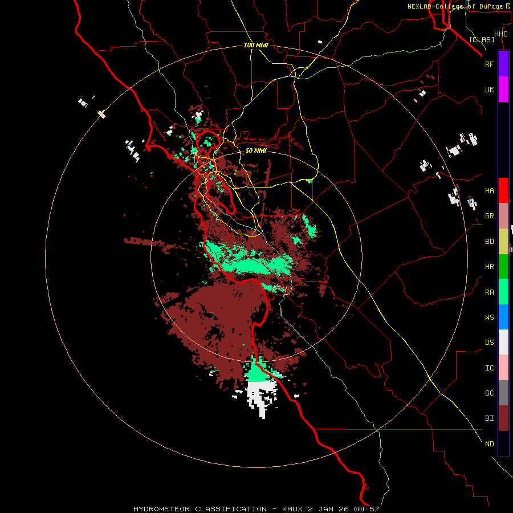The image size is (513, 513).
Task: Click the gray GC legend color swatch
Action: pos(503,393)
